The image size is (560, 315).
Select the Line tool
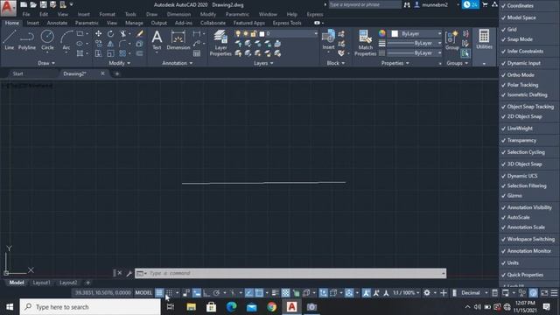click(10, 39)
